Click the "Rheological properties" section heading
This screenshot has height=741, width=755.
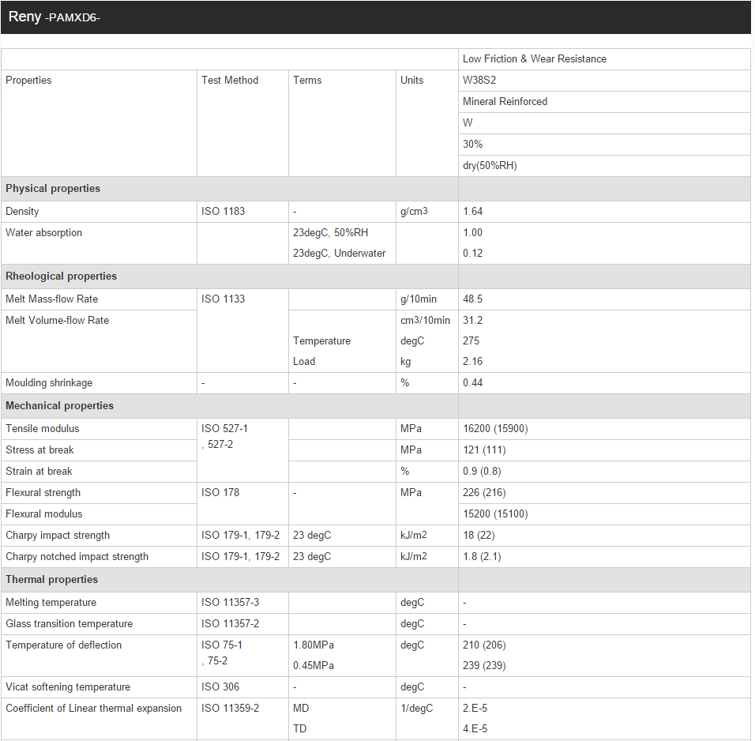pos(61,276)
